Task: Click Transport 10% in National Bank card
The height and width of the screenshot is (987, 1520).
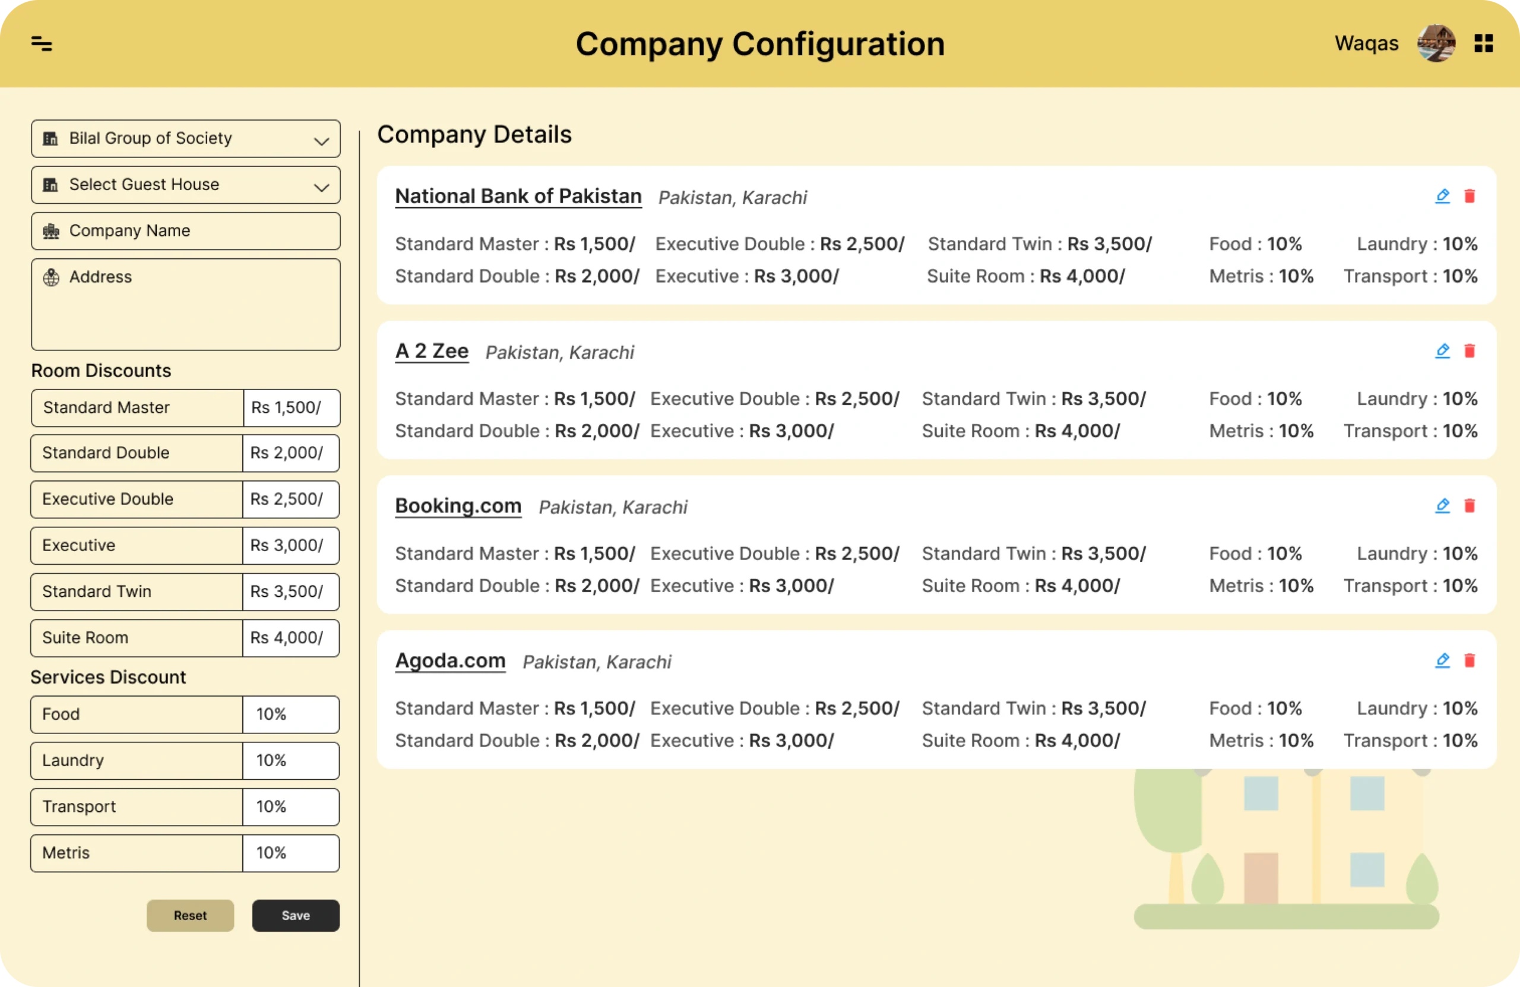Action: pyautogui.click(x=1410, y=277)
